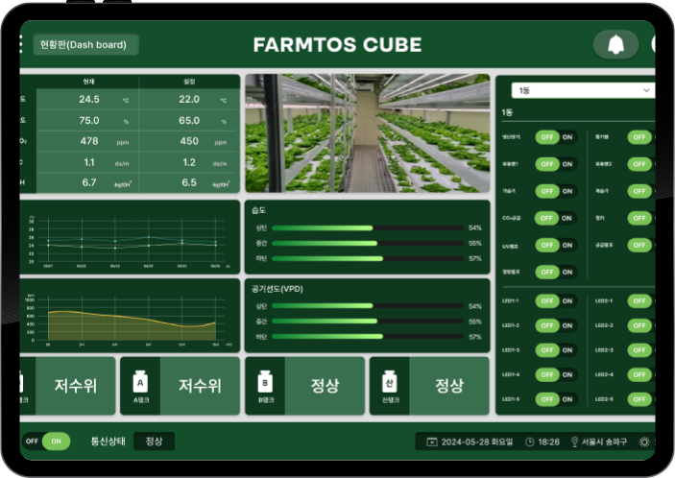Screen dimensions: 675x478
Task: Click the VPD 상단 54% bar
Action: [x=368, y=306]
